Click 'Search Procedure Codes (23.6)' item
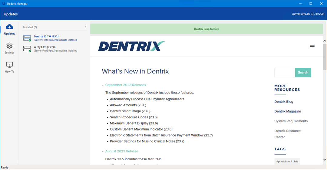 coord(134,117)
